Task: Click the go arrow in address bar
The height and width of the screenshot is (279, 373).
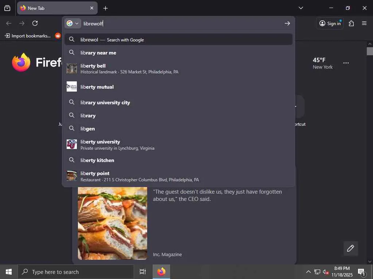Action: [x=287, y=23]
